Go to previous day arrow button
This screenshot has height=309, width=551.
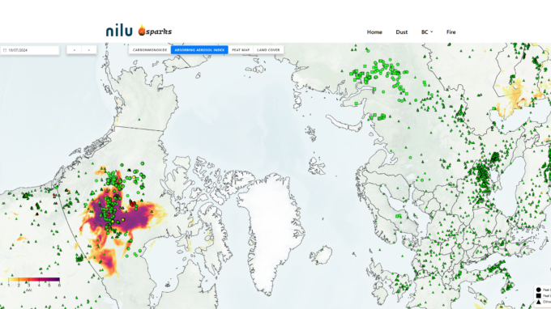point(75,50)
